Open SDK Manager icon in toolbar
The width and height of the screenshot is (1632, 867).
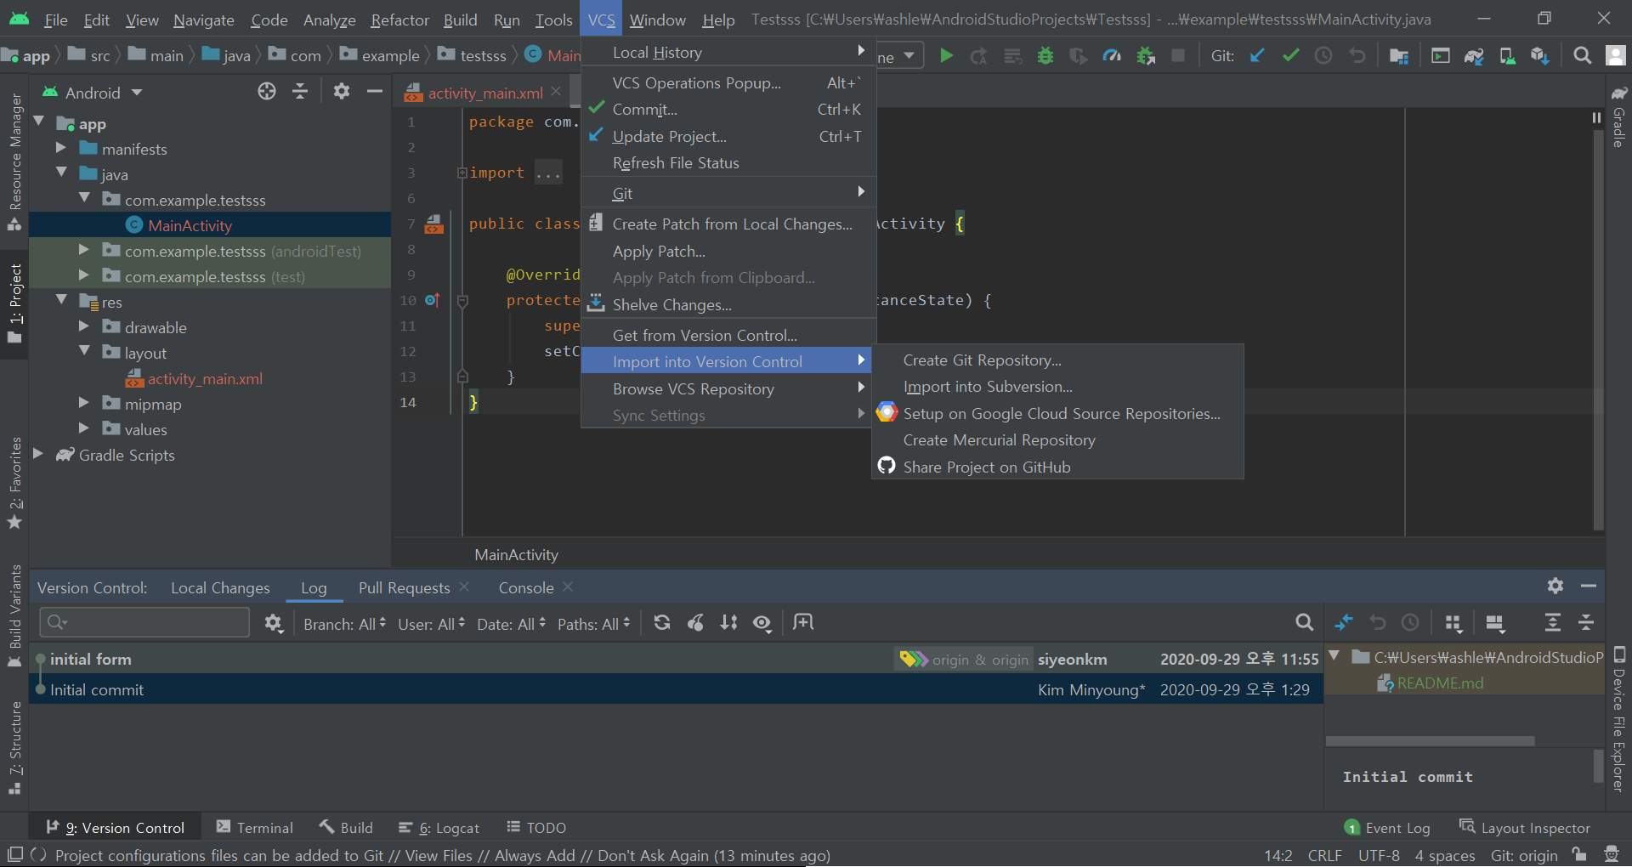coord(1540,56)
